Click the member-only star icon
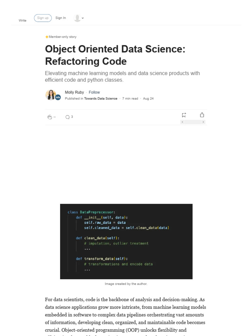Image resolution: width=252 pixels, height=336 pixels. click(47, 37)
